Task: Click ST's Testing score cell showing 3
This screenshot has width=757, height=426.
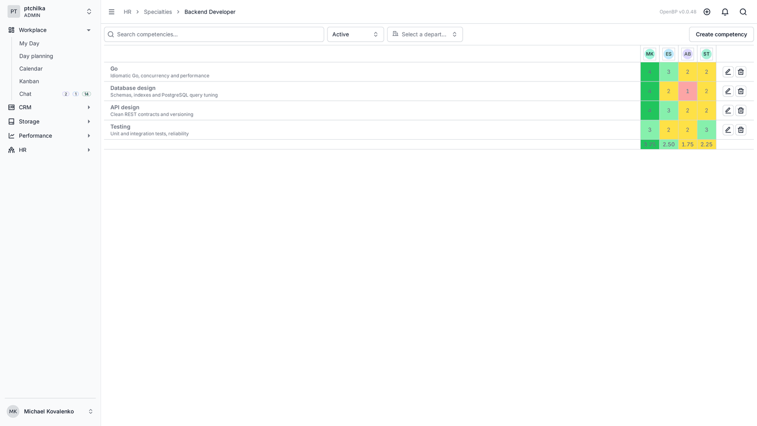Action: click(706, 130)
